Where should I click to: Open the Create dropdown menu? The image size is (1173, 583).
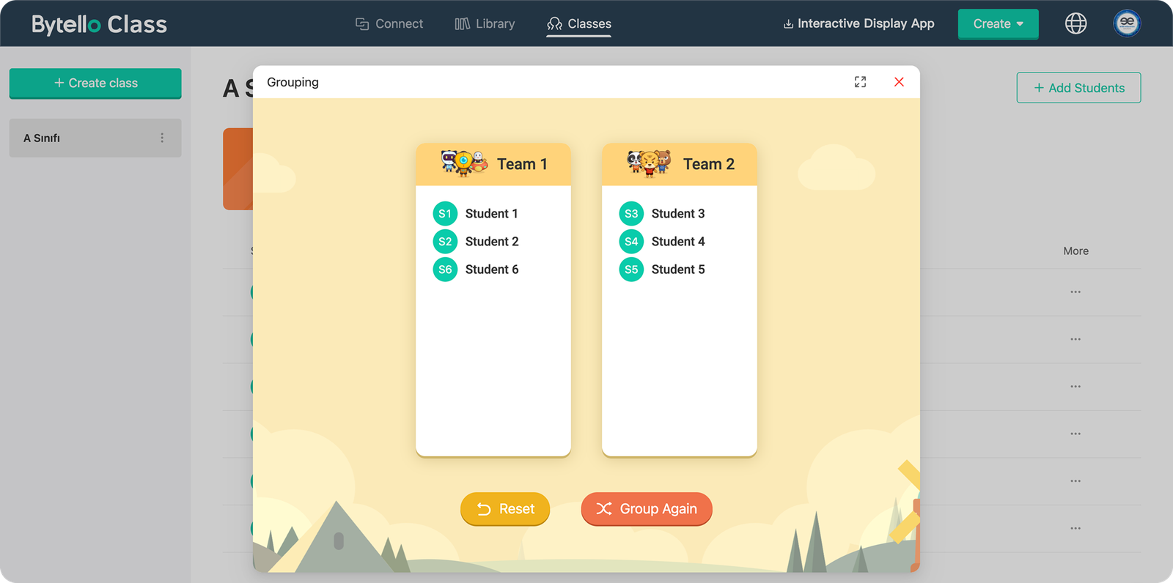998,24
